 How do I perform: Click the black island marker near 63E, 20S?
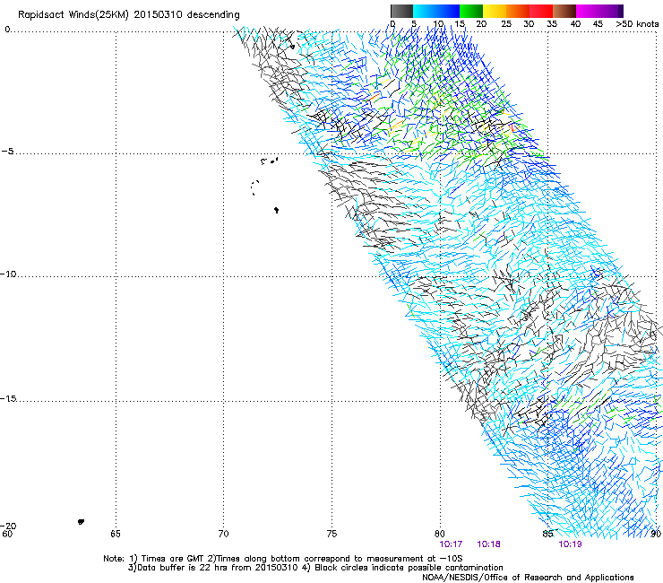(x=82, y=522)
